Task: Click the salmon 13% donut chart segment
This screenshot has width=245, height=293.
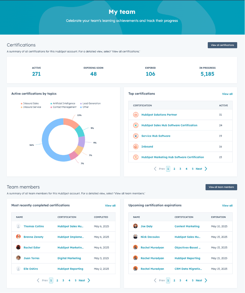Action: pos(71,123)
